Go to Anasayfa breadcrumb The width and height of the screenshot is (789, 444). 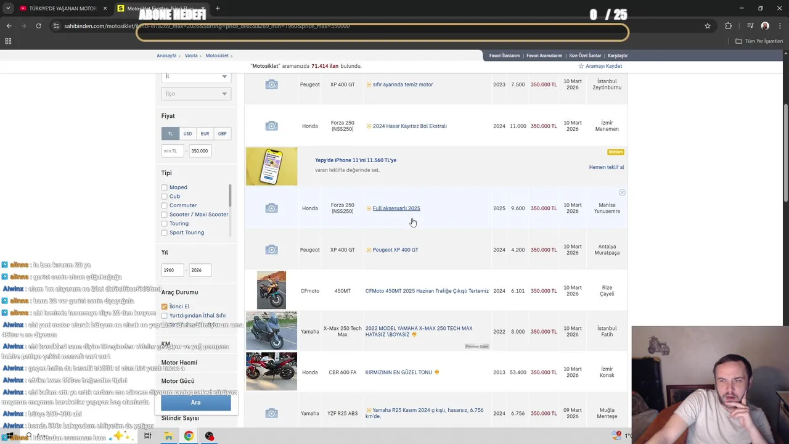pos(166,55)
